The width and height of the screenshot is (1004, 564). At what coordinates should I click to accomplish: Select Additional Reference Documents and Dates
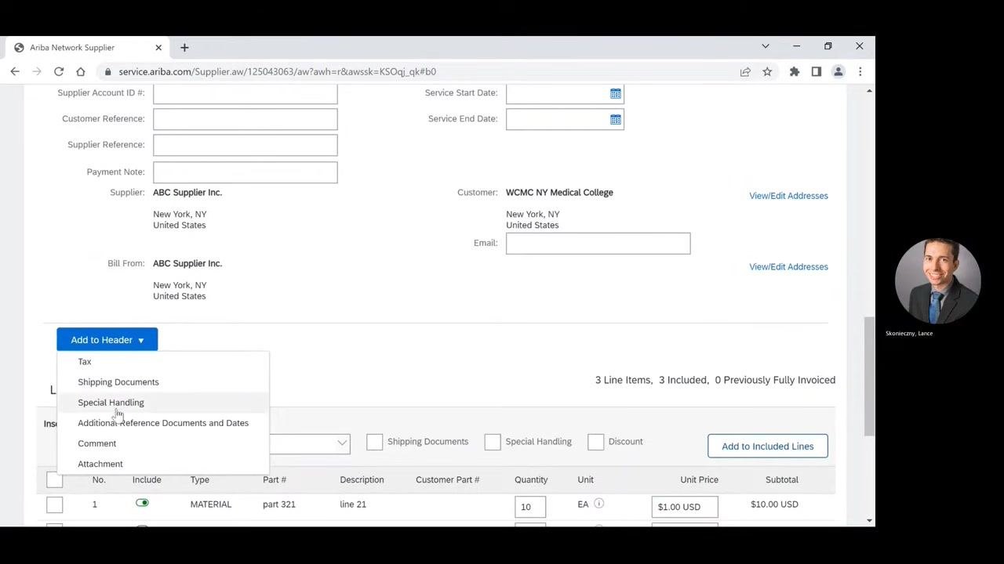pos(163,423)
